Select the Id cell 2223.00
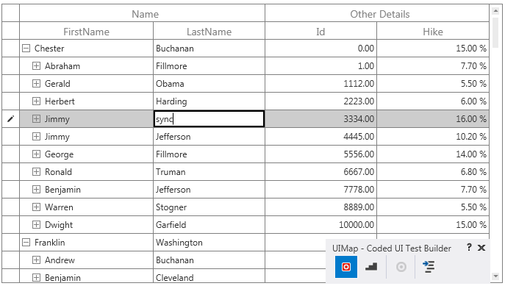The image size is (505, 286). [320, 101]
